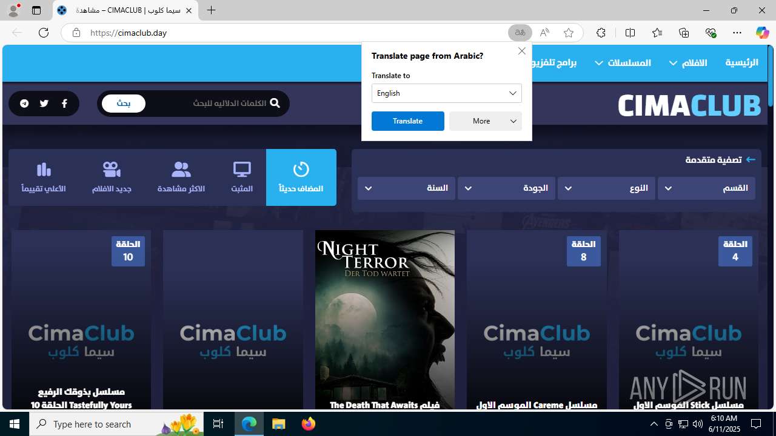
Task: Select the الاكثر مشاهدة tab
Action: (181, 177)
